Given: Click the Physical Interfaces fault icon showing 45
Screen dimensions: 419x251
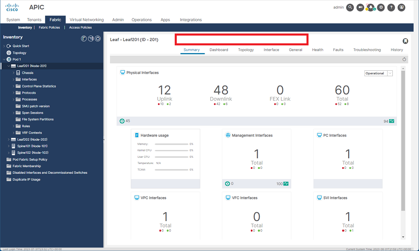Looking at the screenshot, I should [122, 121].
